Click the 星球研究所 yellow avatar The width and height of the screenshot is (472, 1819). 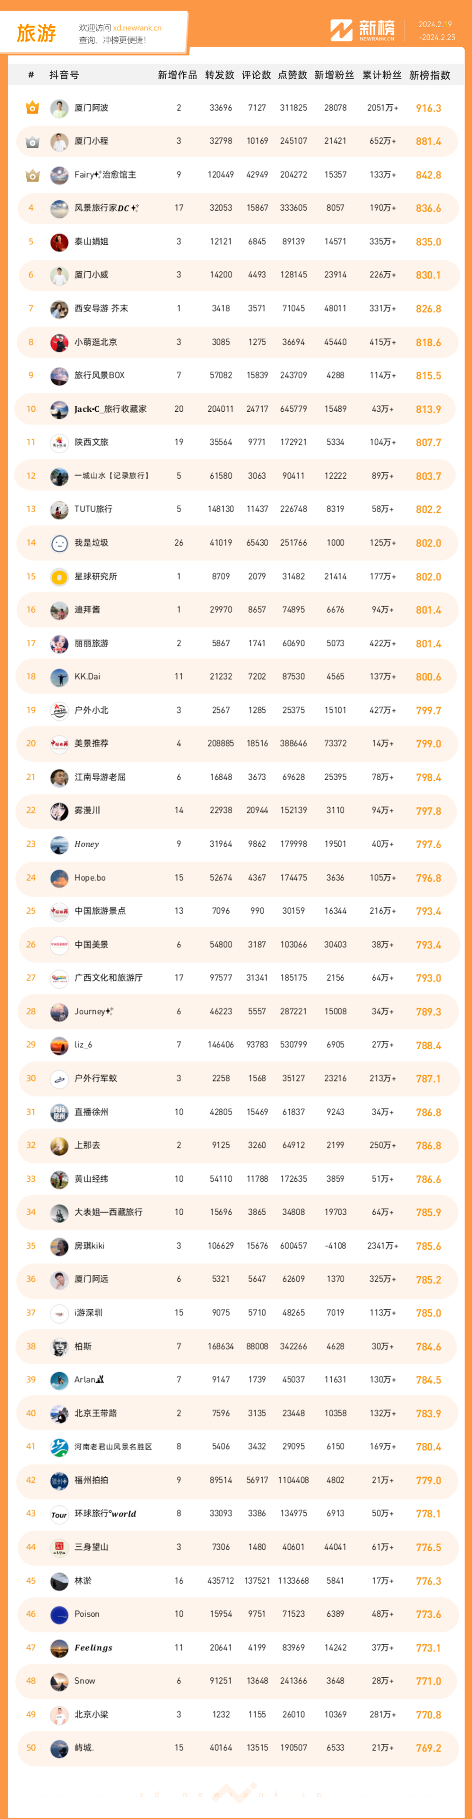[59, 577]
